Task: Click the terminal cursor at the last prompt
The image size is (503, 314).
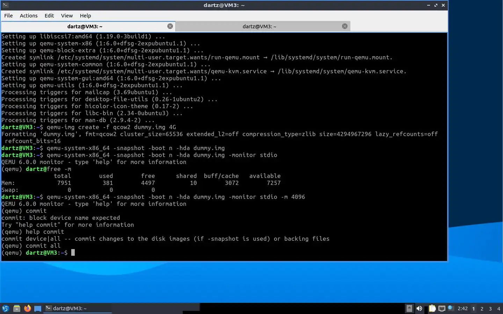Action: 73,253
